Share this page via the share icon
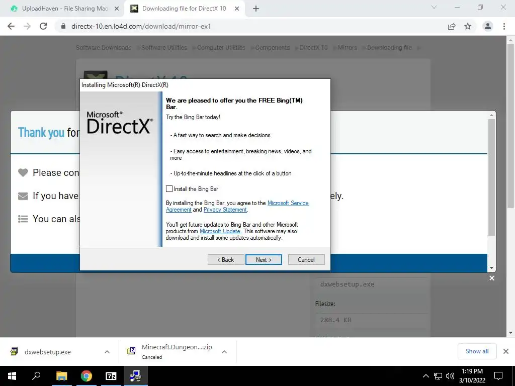The image size is (515, 386). [452, 26]
